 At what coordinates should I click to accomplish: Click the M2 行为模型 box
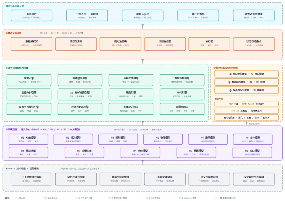pos(73,139)
